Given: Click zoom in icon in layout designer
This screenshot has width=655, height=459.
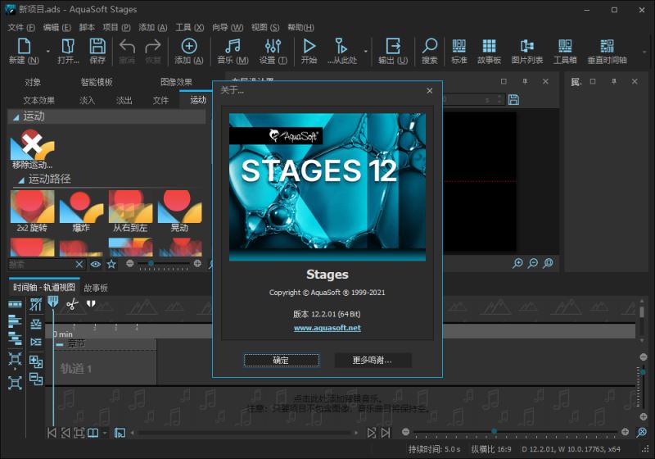Looking at the screenshot, I should [517, 263].
